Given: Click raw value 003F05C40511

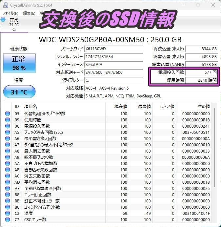Looking at the screenshot, I should [x=196, y=132].
